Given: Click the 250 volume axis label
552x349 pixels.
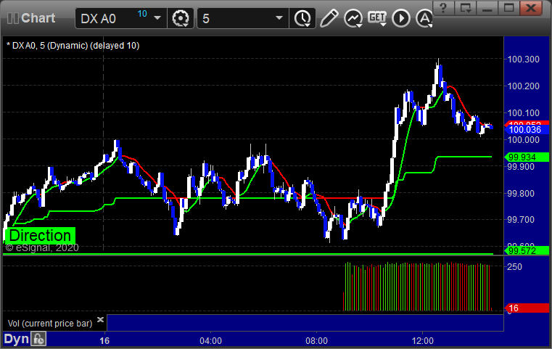Looking at the screenshot, I should (514, 266).
